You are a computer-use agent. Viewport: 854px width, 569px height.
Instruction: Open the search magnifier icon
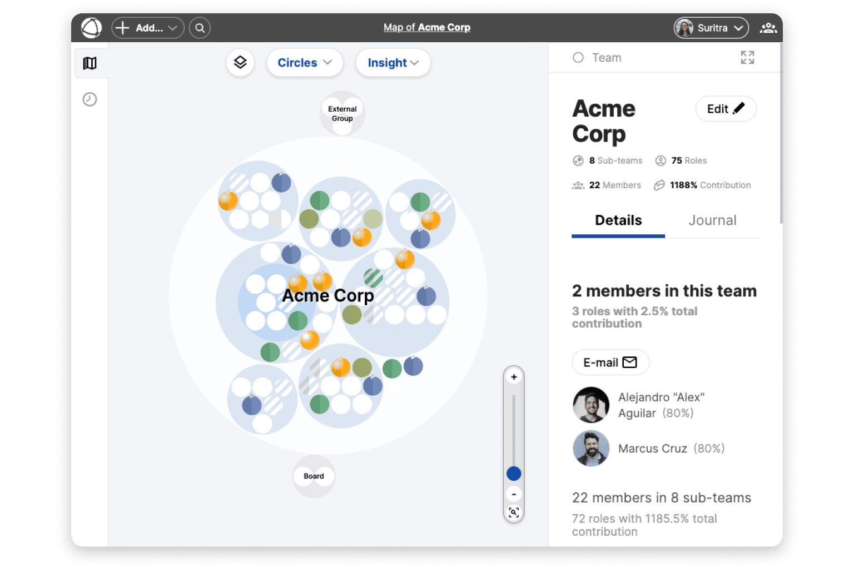(x=200, y=28)
